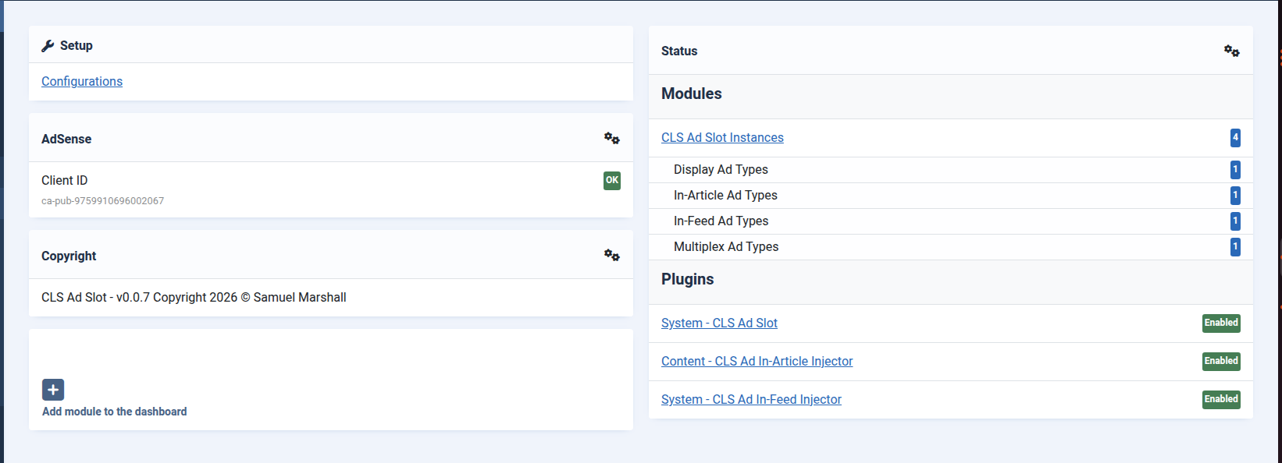Open Status module settings gear
The height and width of the screenshot is (463, 1282).
click(x=1231, y=51)
